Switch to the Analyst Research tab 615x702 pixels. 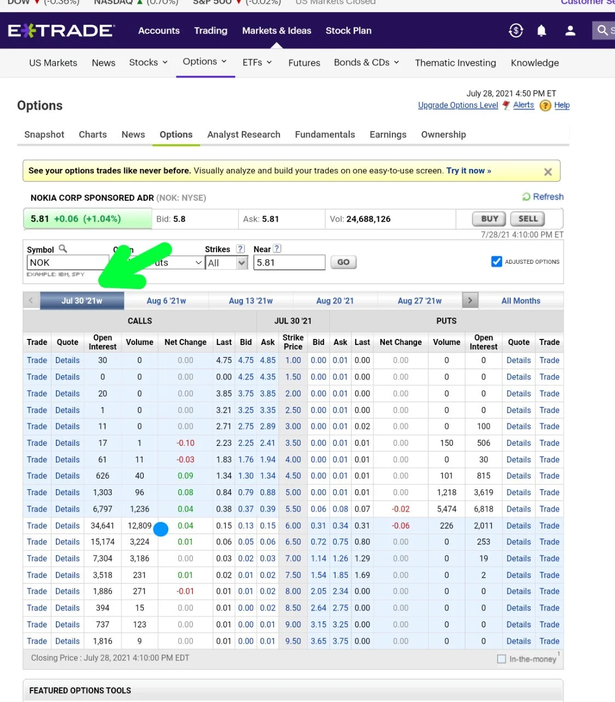(x=244, y=134)
